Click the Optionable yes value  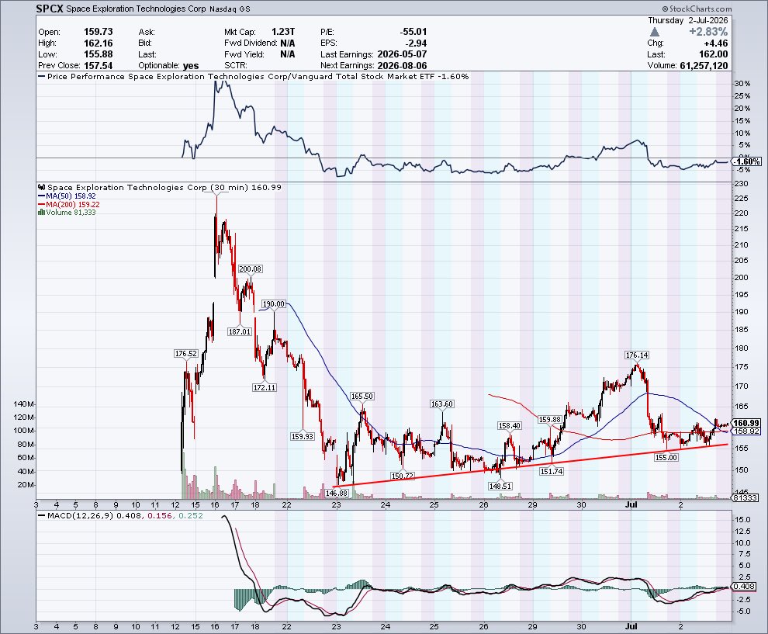click(191, 65)
